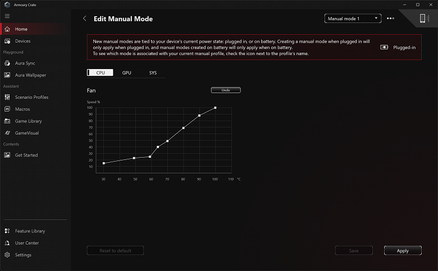438x271 pixels.
Task: Click the Plugged-in battery icon
Action: (x=384, y=47)
